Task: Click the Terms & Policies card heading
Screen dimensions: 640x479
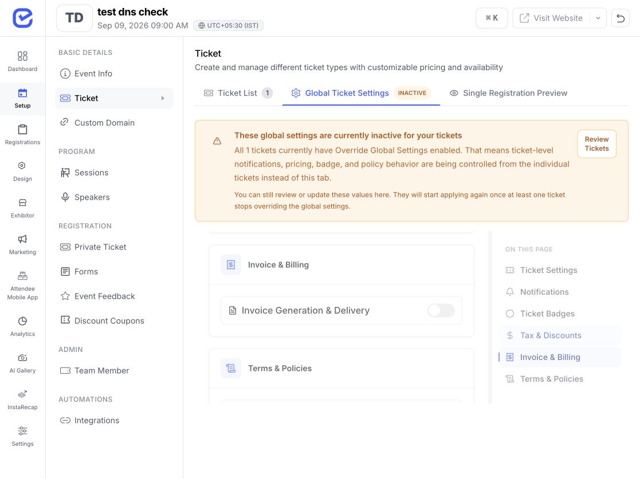Action: [280, 369]
